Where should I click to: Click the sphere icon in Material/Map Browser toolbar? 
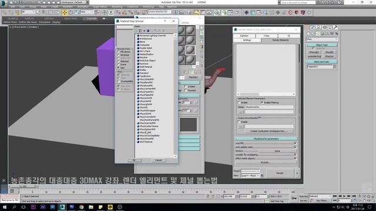pos(148,30)
